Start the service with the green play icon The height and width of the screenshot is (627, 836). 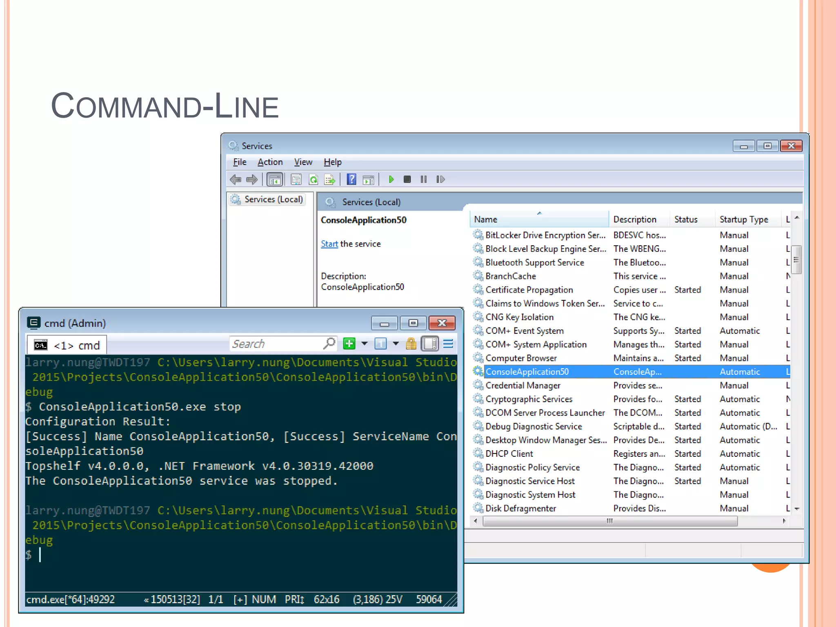pyautogui.click(x=391, y=179)
